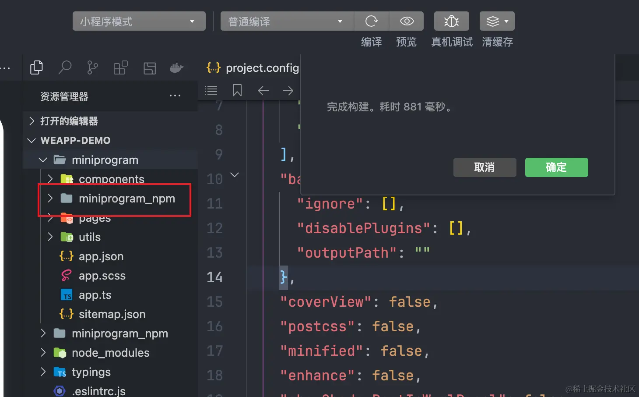The height and width of the screenshot is (397, 639).
Task: Click the 确定 confirm button
Action: click(556, 167)
